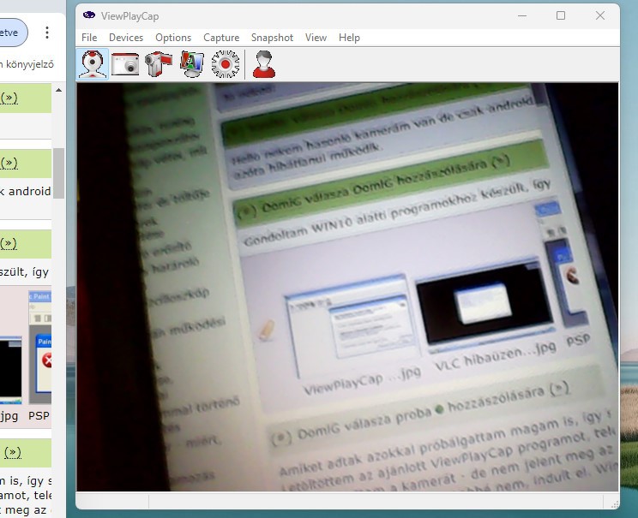The height and width of the screenshot is (518, 638).
Task: Click the browser page vertical scrollbar thumb
Action: [58, 173]
